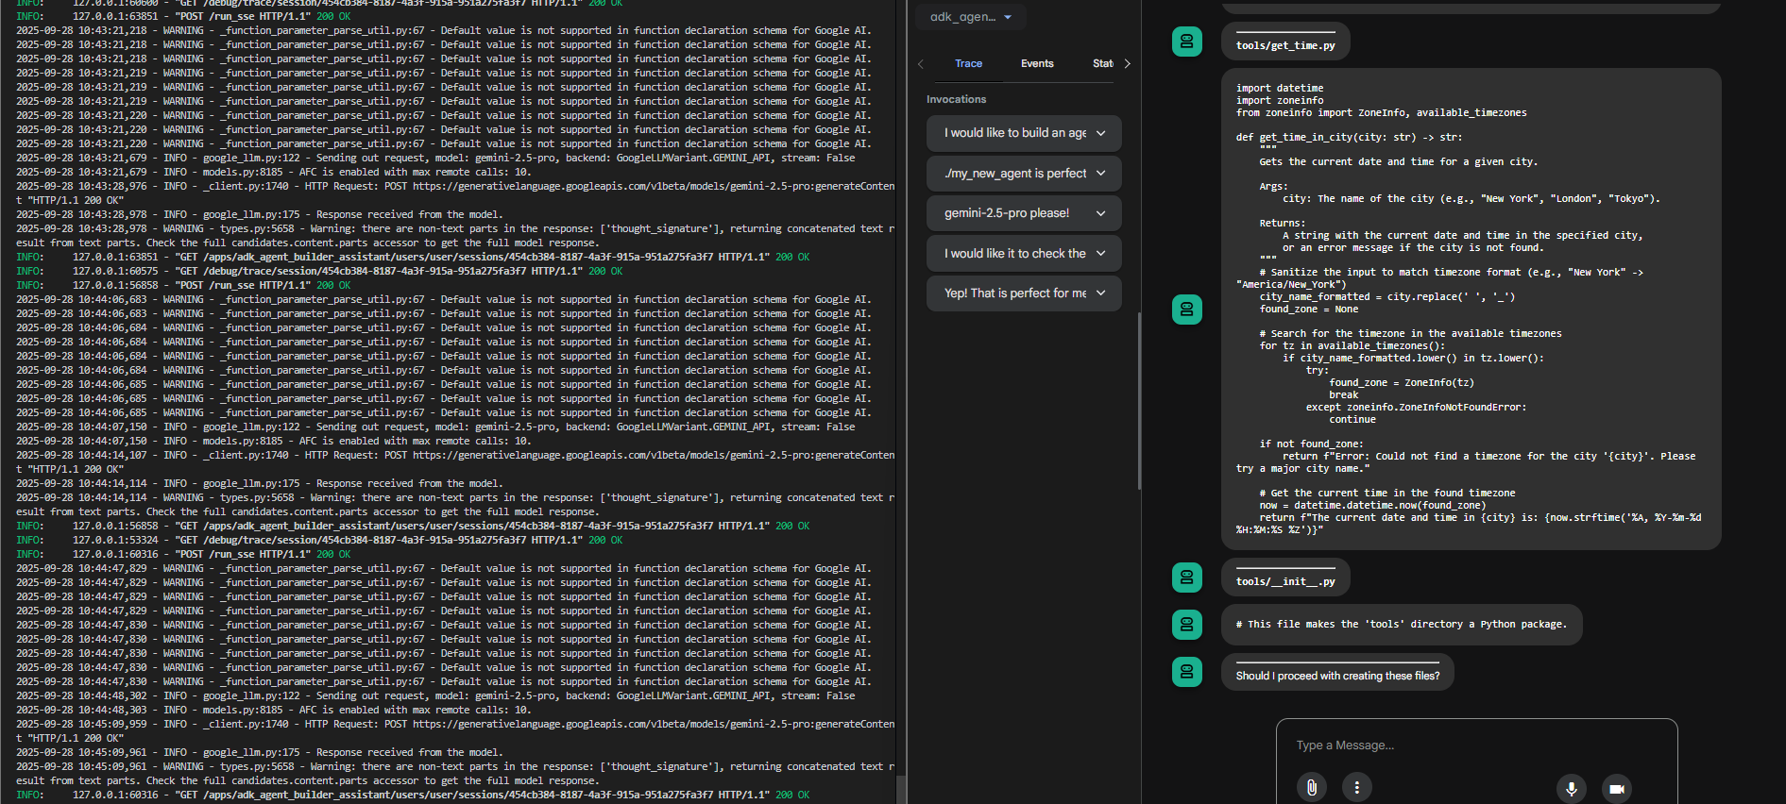
Task: Click the 'tools/__init__.py' message bubble
Action: coord(1285,578)
